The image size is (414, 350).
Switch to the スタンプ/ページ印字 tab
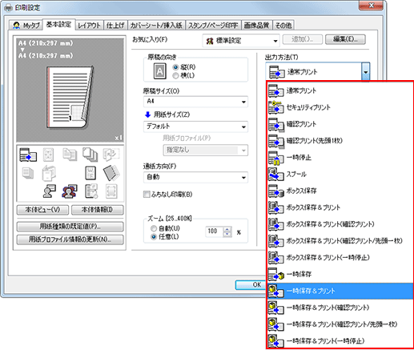click(213, 26)
